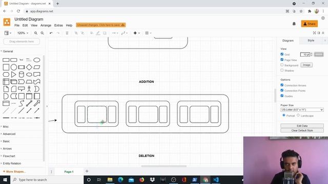The height and width of the screenshot is (184, 328).
Task: Select the triangle shape in General
Action: tap(14, 75)
